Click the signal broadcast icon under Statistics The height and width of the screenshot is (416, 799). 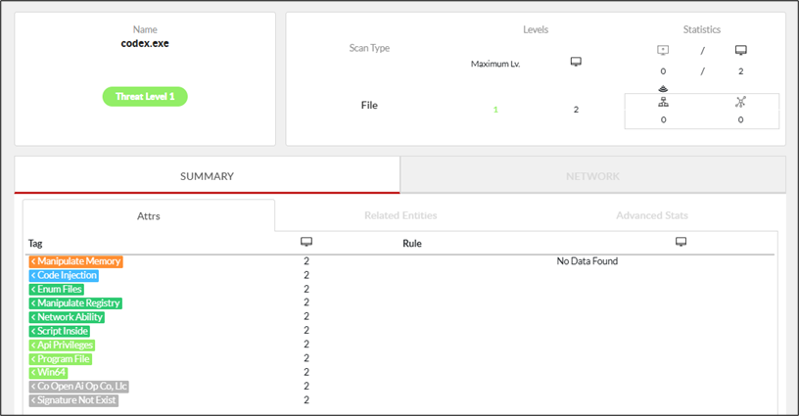(663, 89)
